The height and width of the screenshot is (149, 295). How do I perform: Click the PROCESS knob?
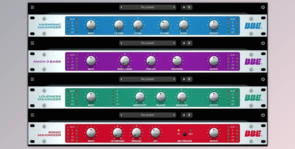pyautogui.click(x=137, y=133)
